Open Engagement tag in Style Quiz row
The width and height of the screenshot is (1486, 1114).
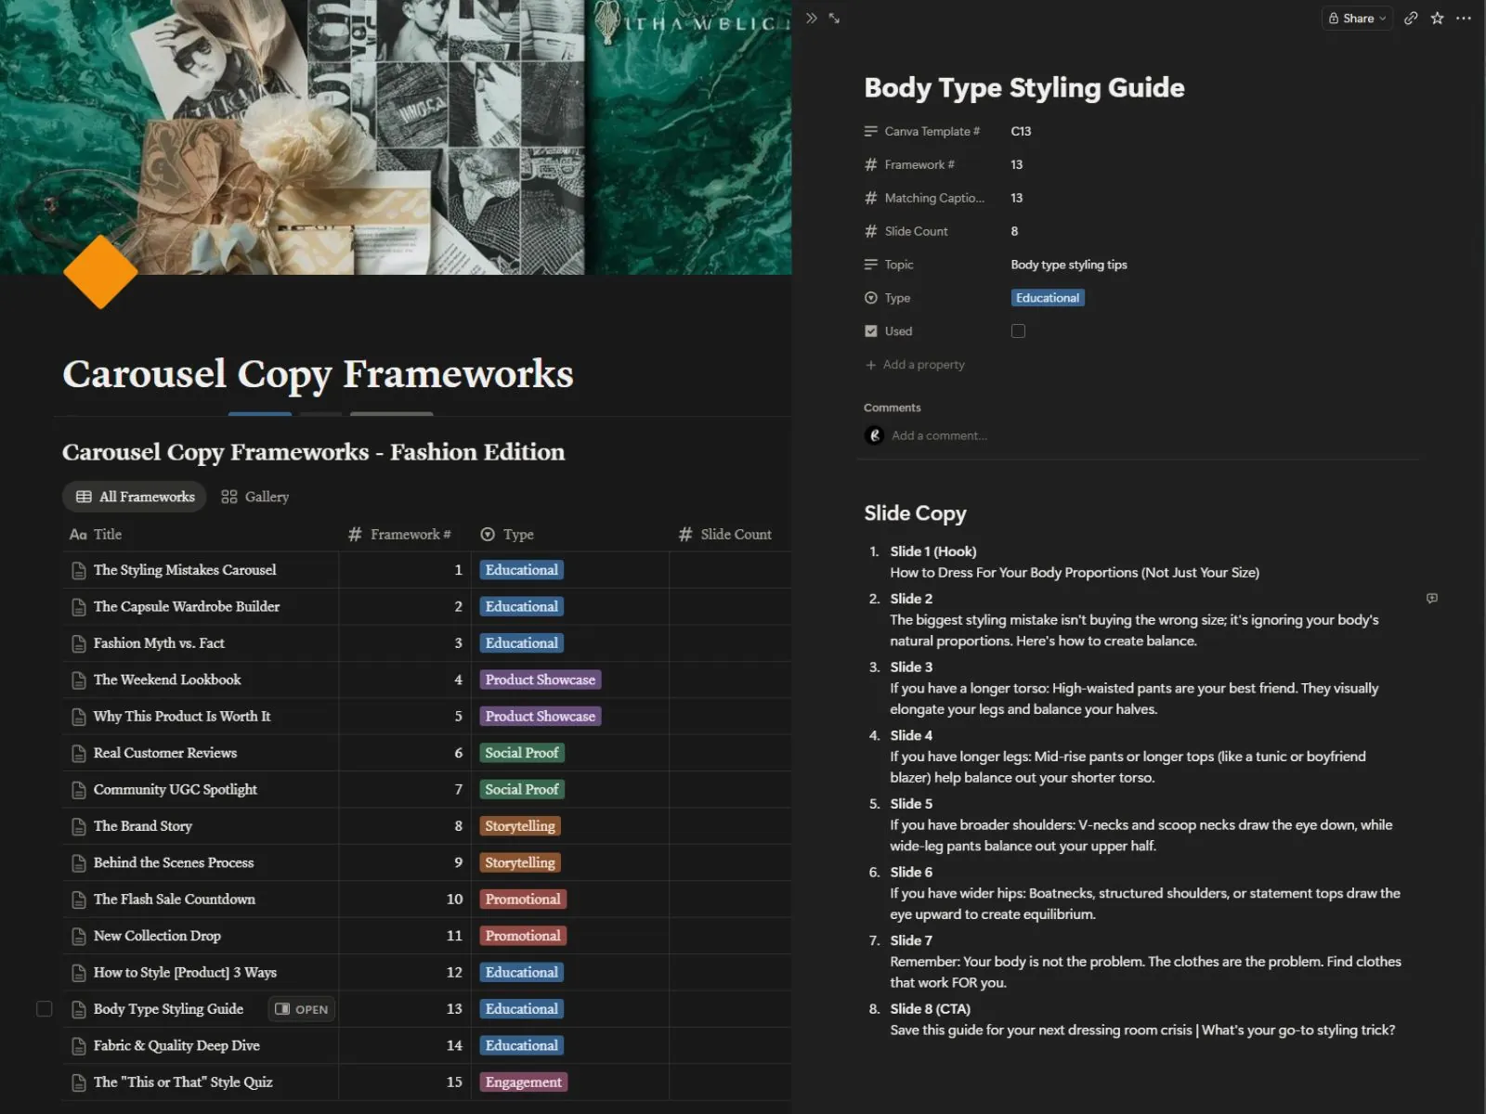click(x=524, y=1082)
